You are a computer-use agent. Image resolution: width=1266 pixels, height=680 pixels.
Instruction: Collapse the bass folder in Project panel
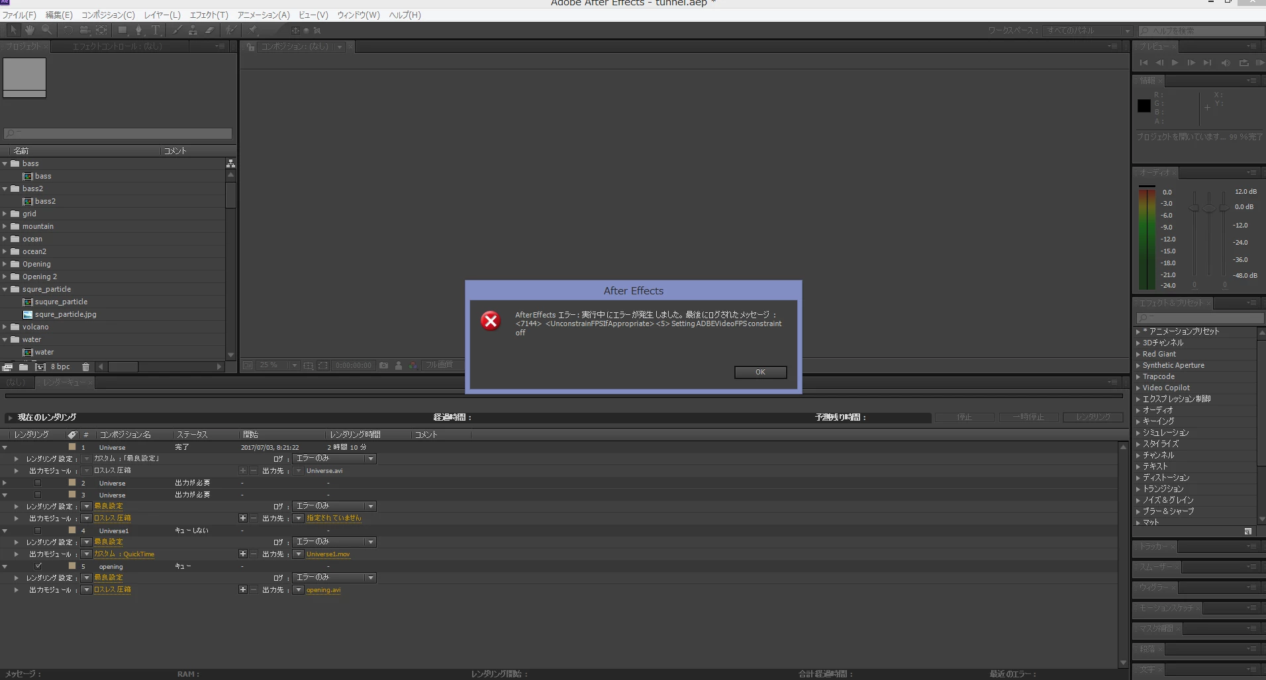click(x=5, y=163)
